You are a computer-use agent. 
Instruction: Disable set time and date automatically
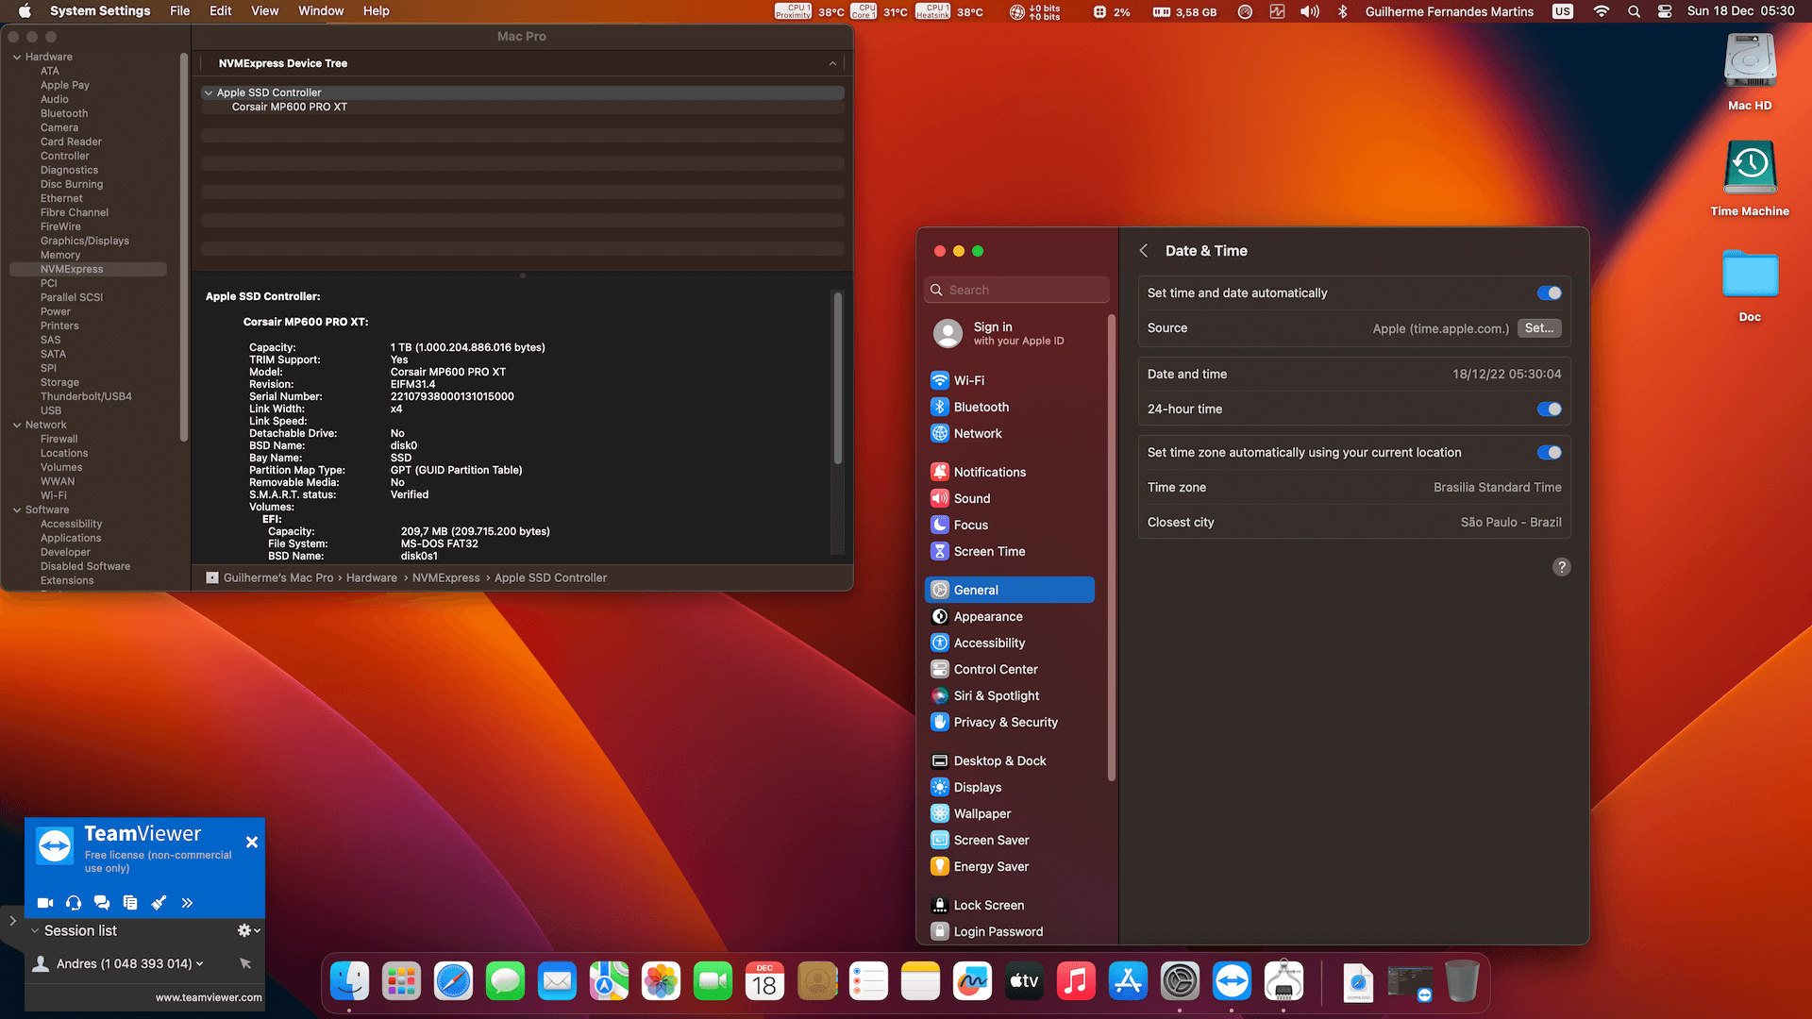1549,293
